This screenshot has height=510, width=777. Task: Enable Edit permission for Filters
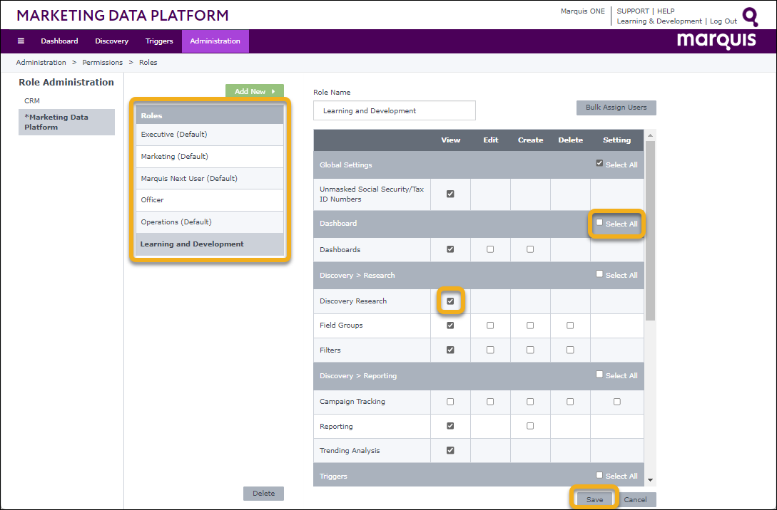pos(490,350)
